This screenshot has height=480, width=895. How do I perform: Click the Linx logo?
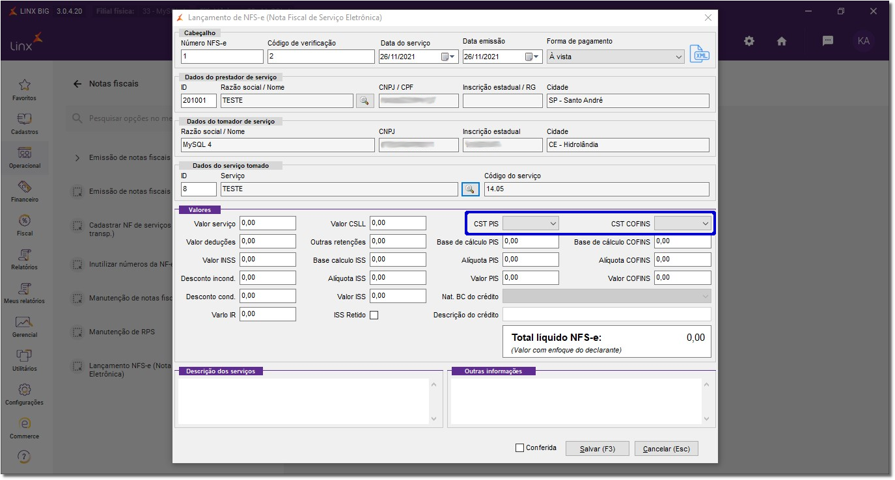pos(27,41)
